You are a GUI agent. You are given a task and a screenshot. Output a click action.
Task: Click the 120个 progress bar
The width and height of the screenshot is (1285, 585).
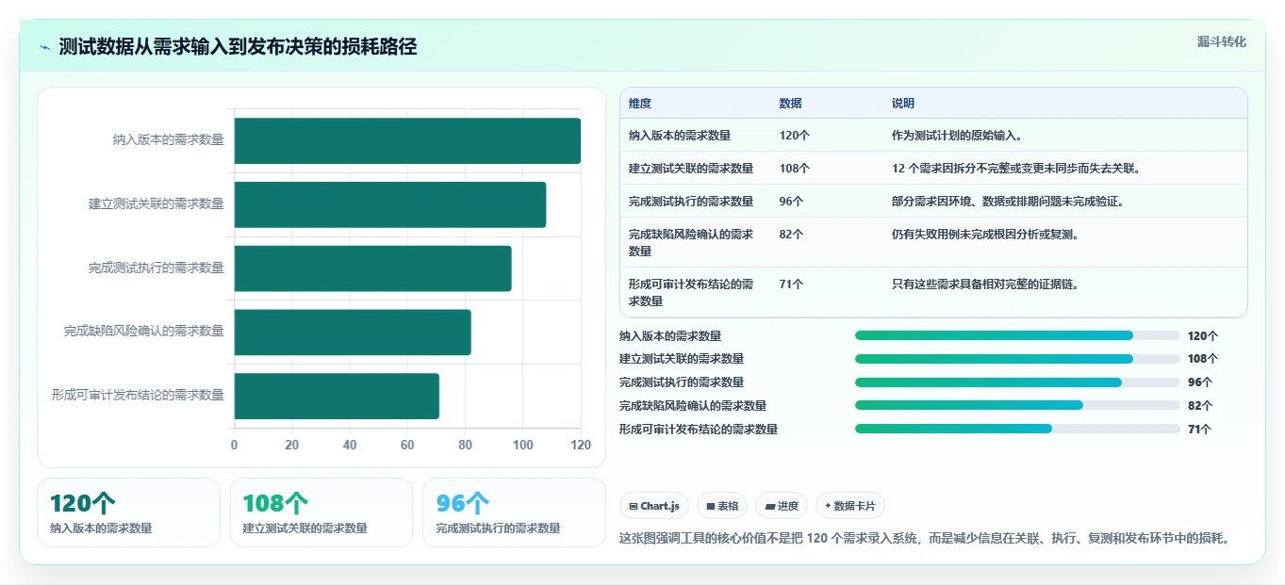pyautogui.click(x=1017, y=335)
